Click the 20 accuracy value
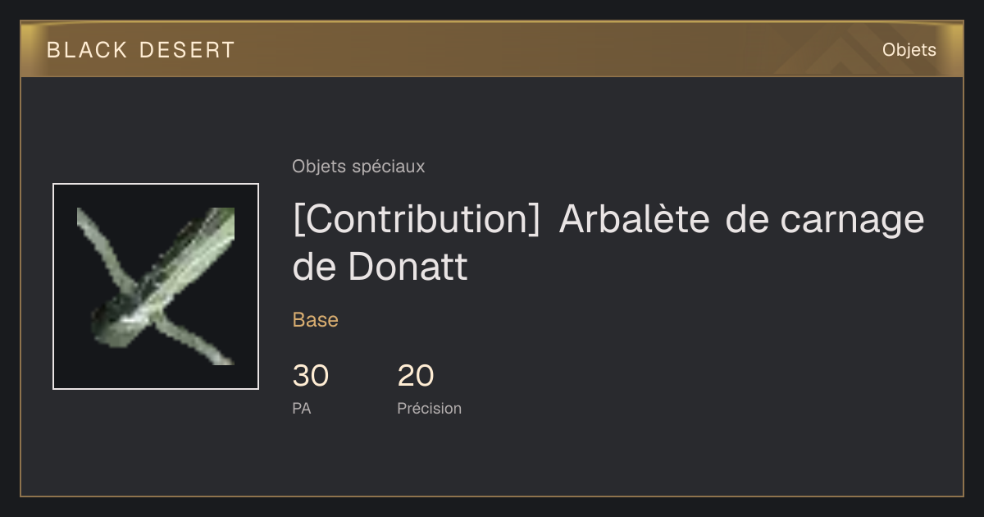The image size is (984, 517). tap(416, 376)
